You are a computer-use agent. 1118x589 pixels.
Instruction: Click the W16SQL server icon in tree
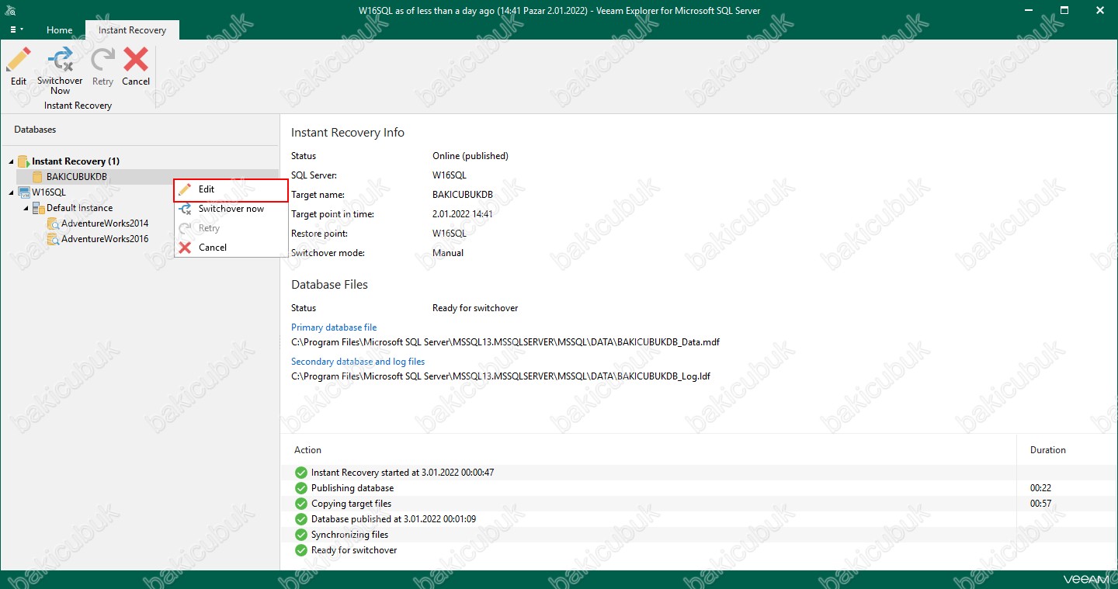coord(23,192)
